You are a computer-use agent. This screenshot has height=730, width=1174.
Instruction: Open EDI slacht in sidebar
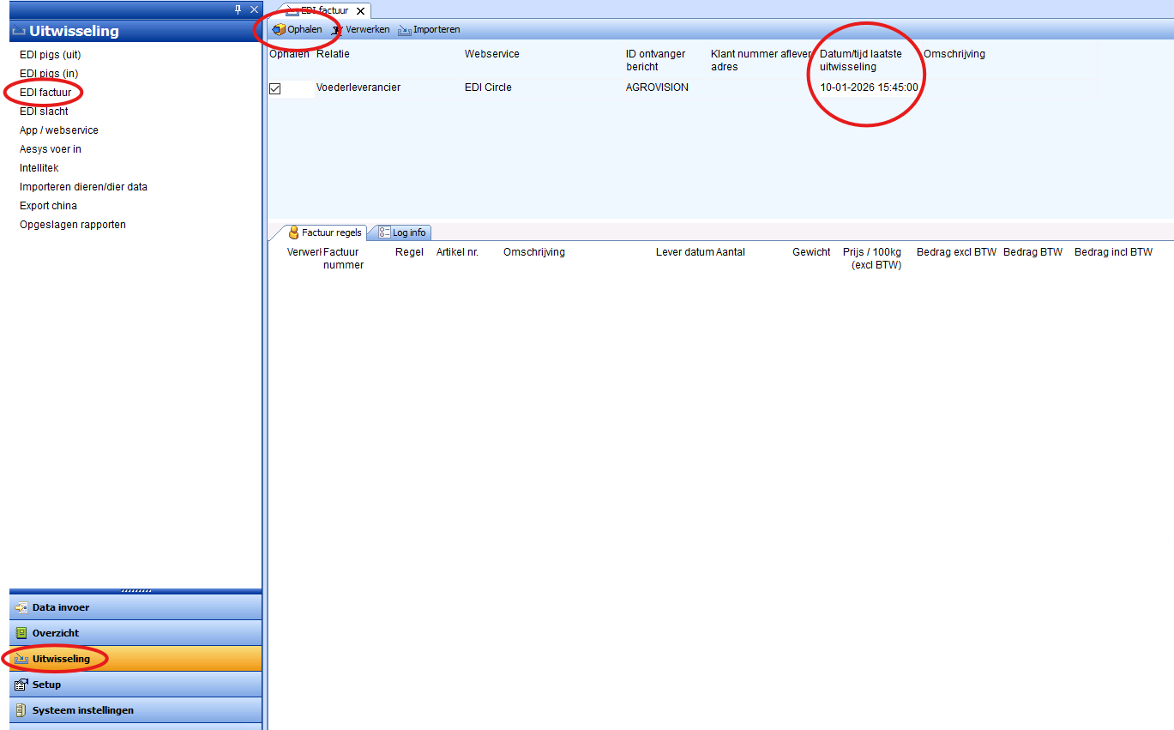[x=44, y=112]
